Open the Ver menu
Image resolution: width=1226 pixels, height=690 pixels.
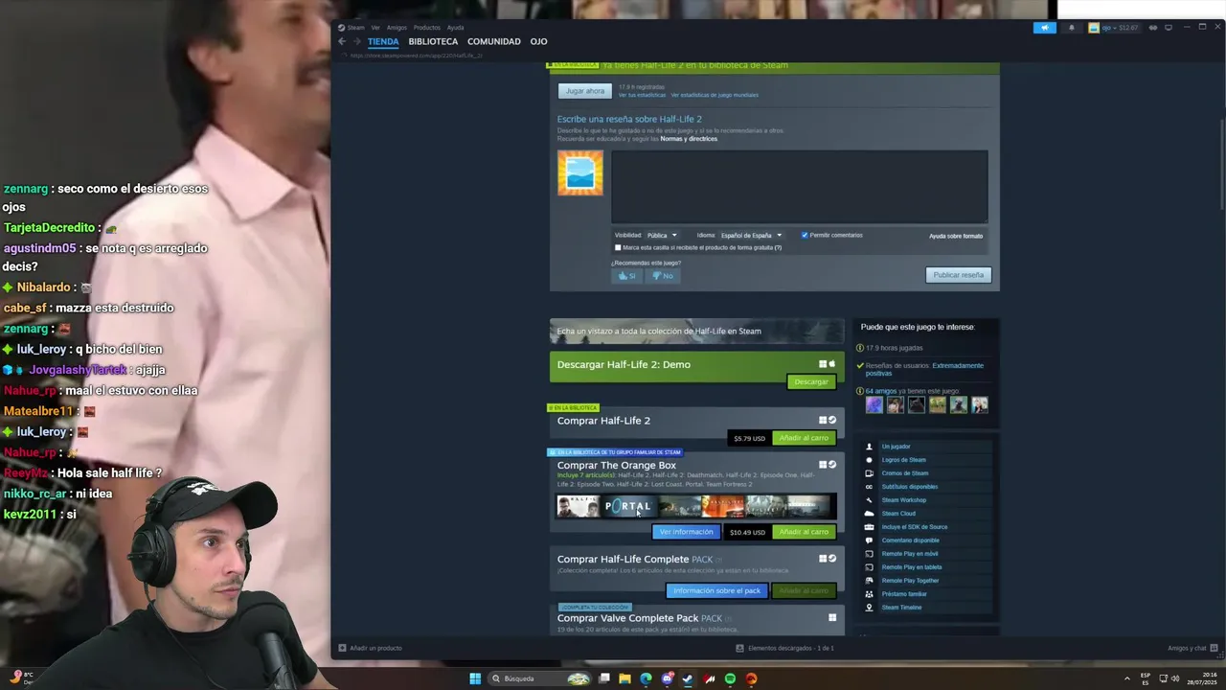(x=375, y=28)
